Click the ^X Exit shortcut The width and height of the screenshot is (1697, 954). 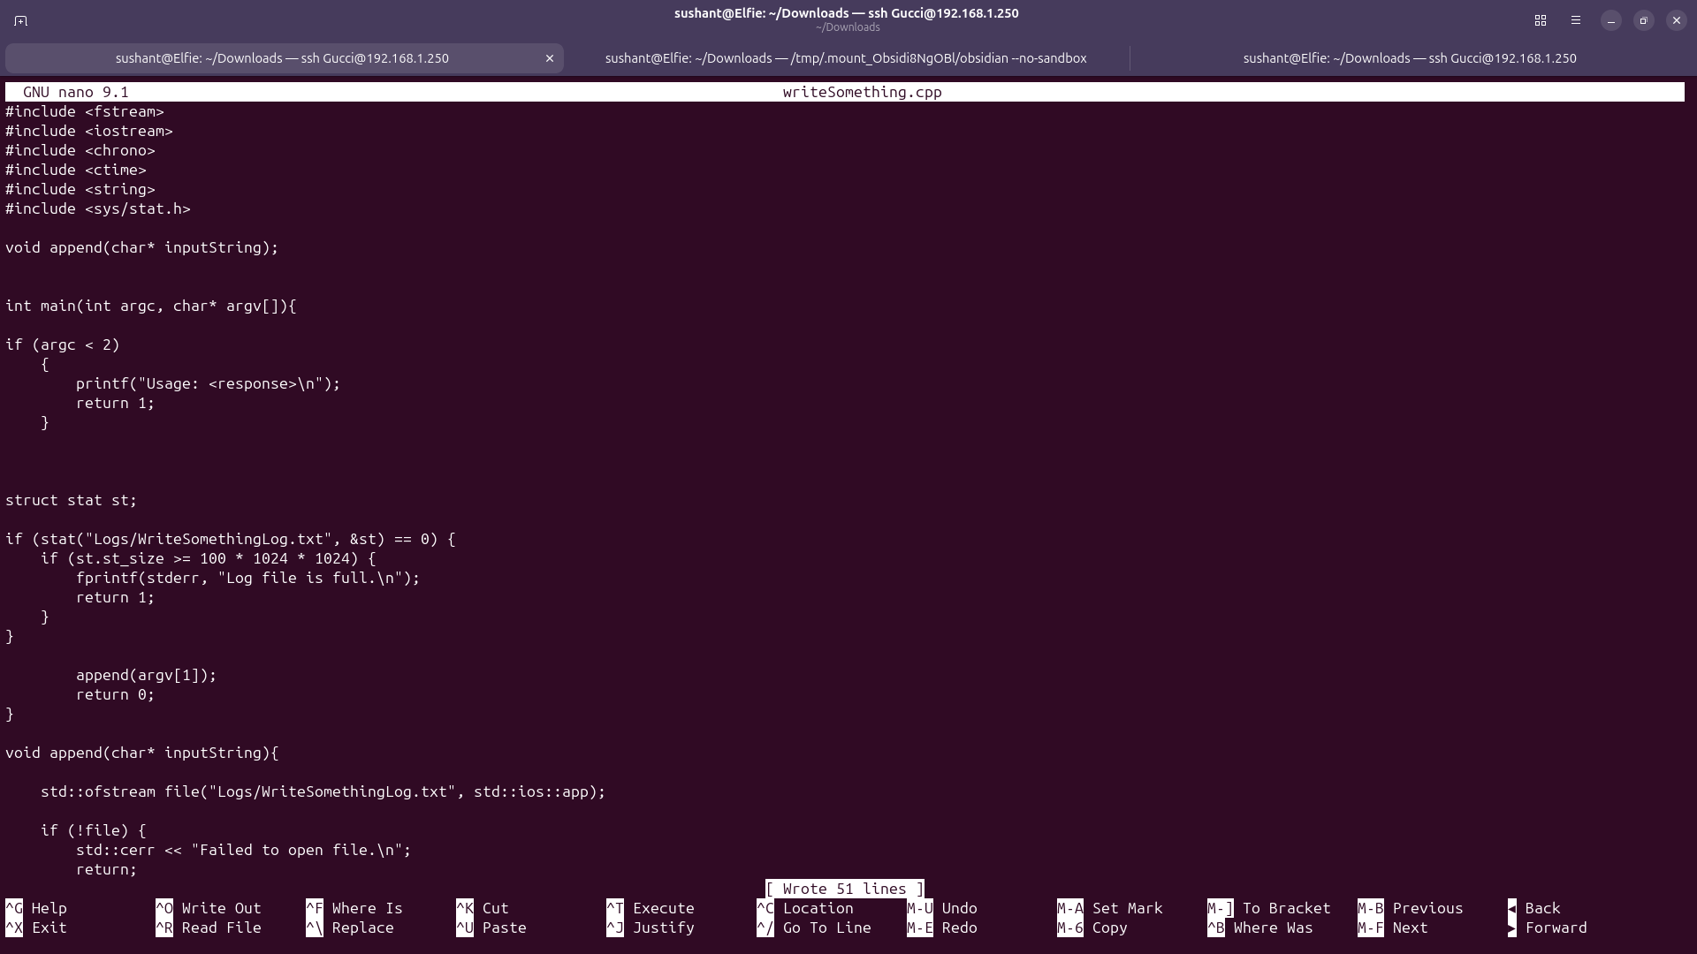click(x=36, y=927)
